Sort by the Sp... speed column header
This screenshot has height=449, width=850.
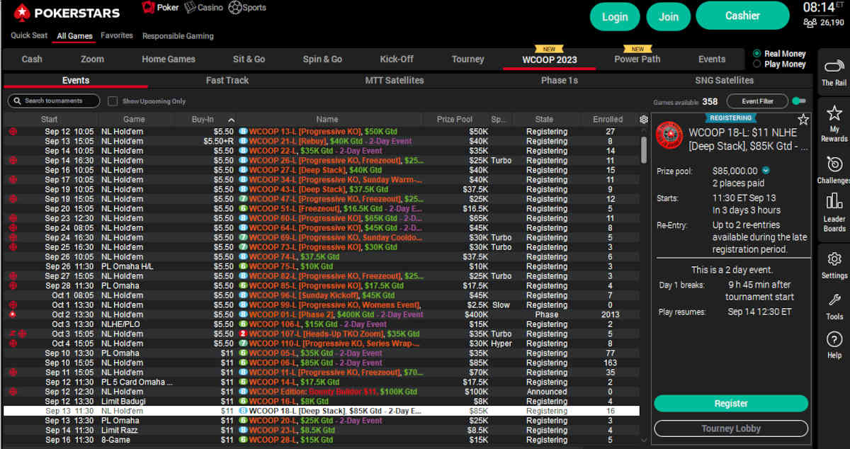(x=499, y=120)
